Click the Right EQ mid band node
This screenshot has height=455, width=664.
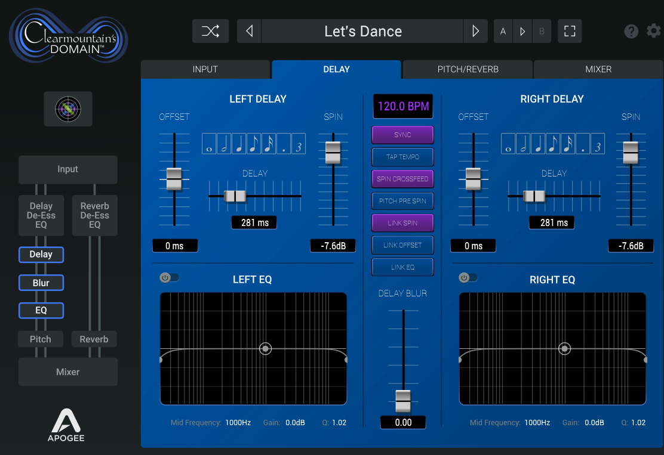pos(564,349)
